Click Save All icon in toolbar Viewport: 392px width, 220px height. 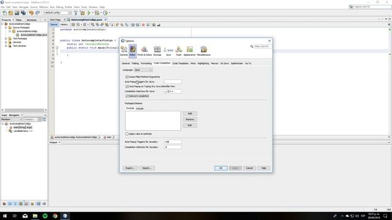(23, 13)
